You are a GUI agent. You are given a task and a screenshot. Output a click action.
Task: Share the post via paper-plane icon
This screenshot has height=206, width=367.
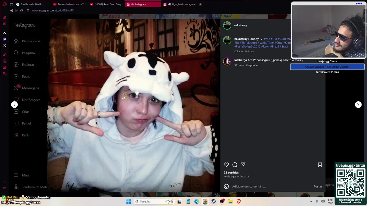click(243, 165)
